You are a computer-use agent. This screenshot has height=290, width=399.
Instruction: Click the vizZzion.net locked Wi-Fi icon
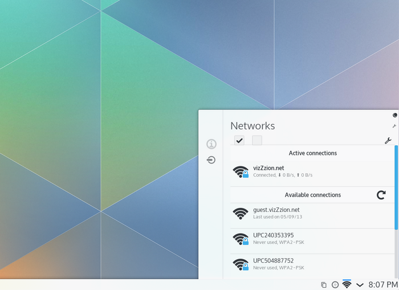[241, 171]
